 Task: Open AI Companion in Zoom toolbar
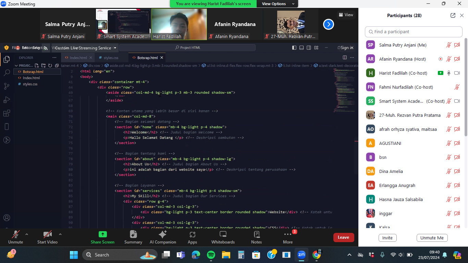coord(163,237)
